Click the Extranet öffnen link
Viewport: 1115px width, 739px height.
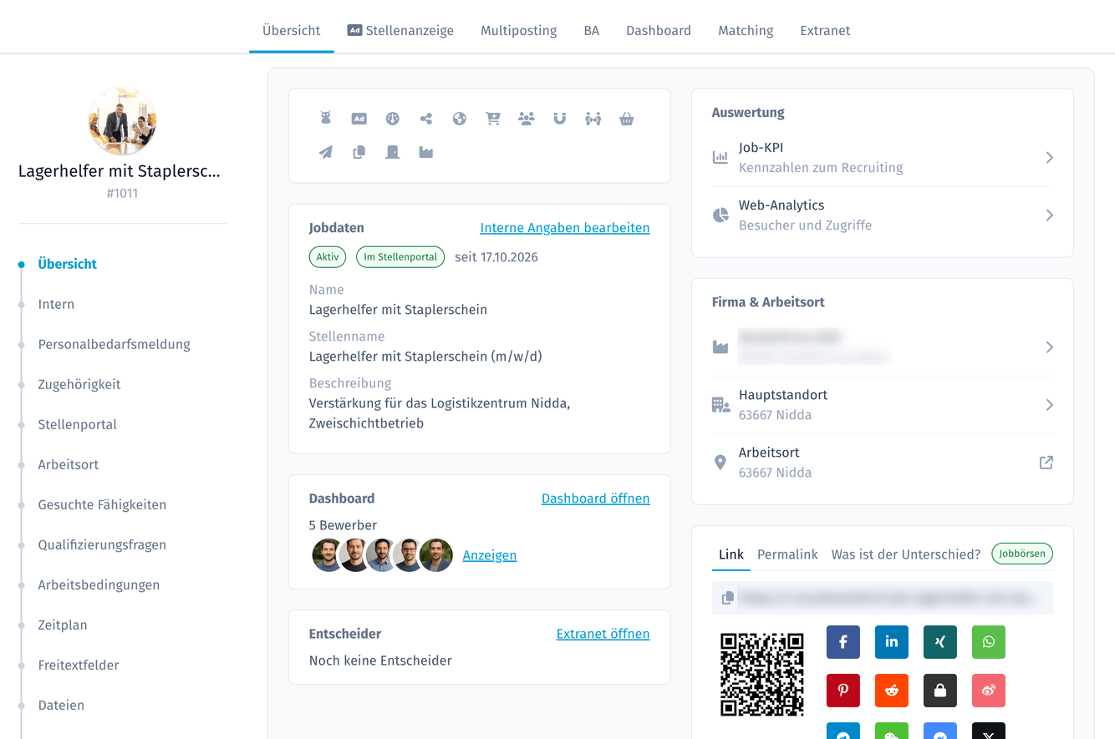[x=603, y=634]
